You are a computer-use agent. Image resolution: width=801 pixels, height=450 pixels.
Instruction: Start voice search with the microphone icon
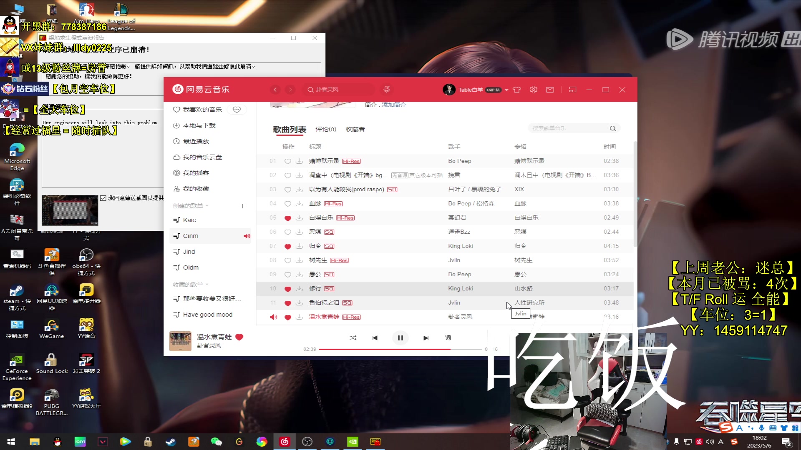tap(386, 89)
